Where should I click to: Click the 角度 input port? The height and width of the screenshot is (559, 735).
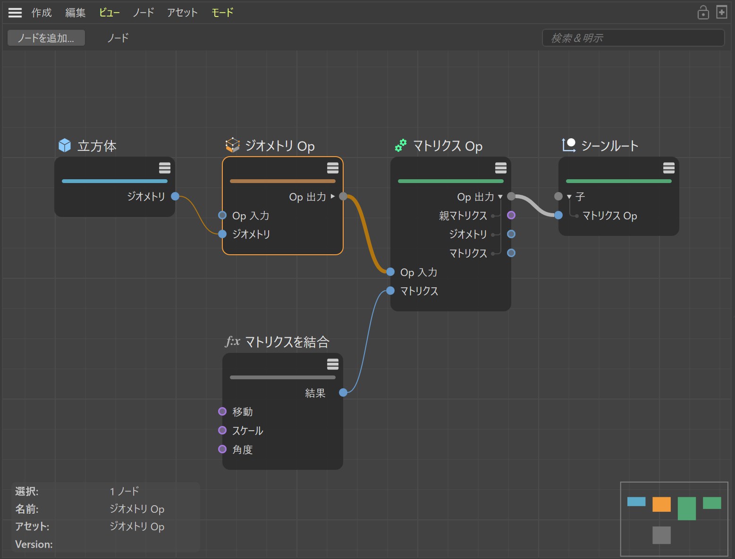222,449
